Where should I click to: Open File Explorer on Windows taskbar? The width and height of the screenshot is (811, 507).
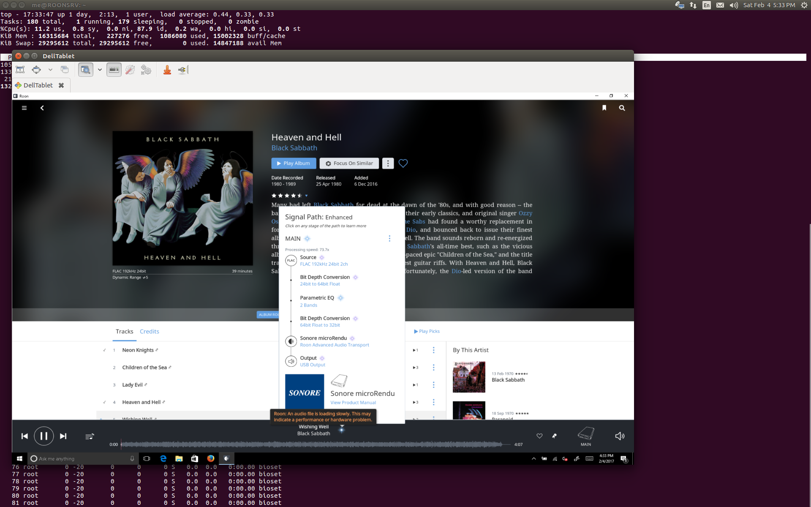coord(179,458)
